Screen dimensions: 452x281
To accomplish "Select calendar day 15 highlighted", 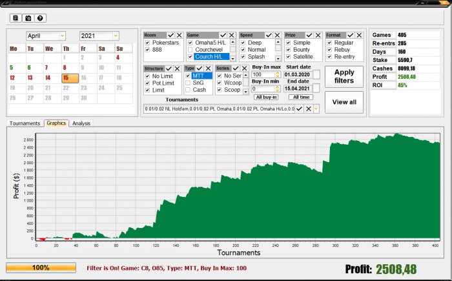I will click(70, 78).
